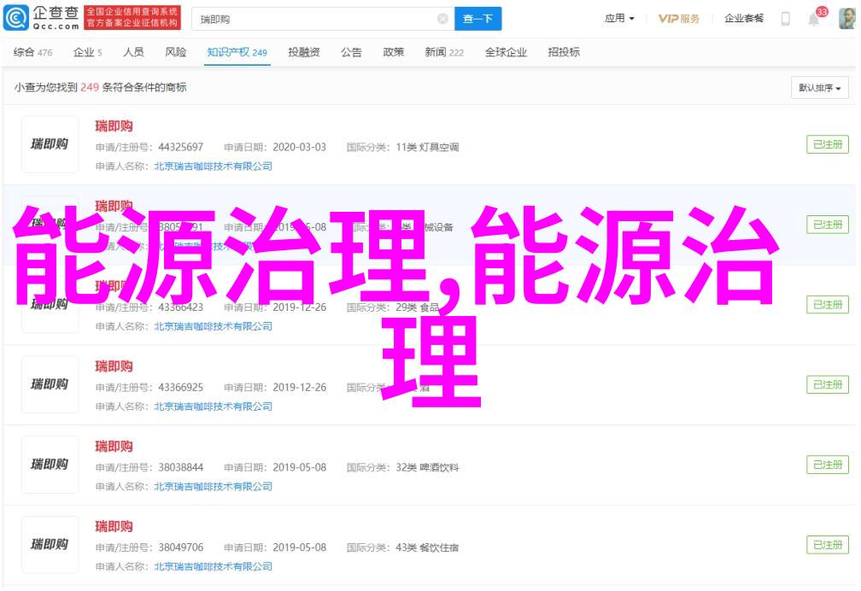The image size is (861, 591).
Task: Open applicant link in the 29类 食品 row
Action: (213, 326)
